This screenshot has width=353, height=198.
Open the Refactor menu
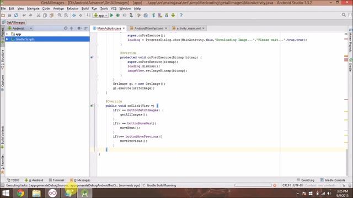(x=72, y=9)
